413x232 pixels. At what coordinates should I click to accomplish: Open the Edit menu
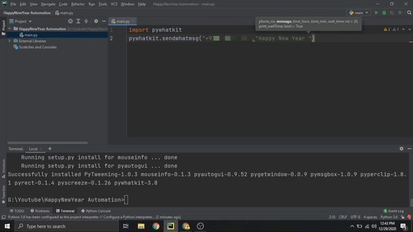(23, 5)
